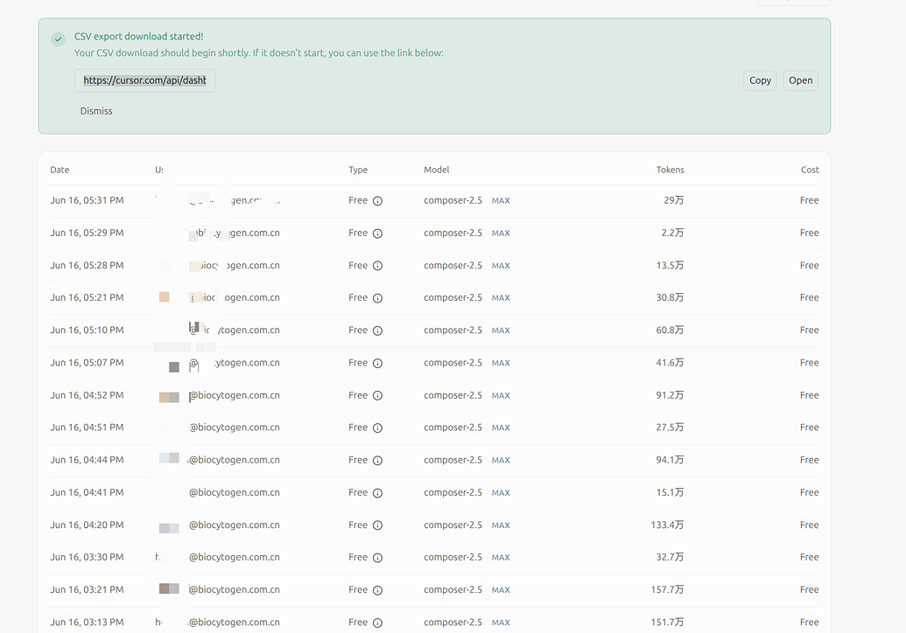Select the user email at 04:41 PM
The image size is (906, 633).
234,492
